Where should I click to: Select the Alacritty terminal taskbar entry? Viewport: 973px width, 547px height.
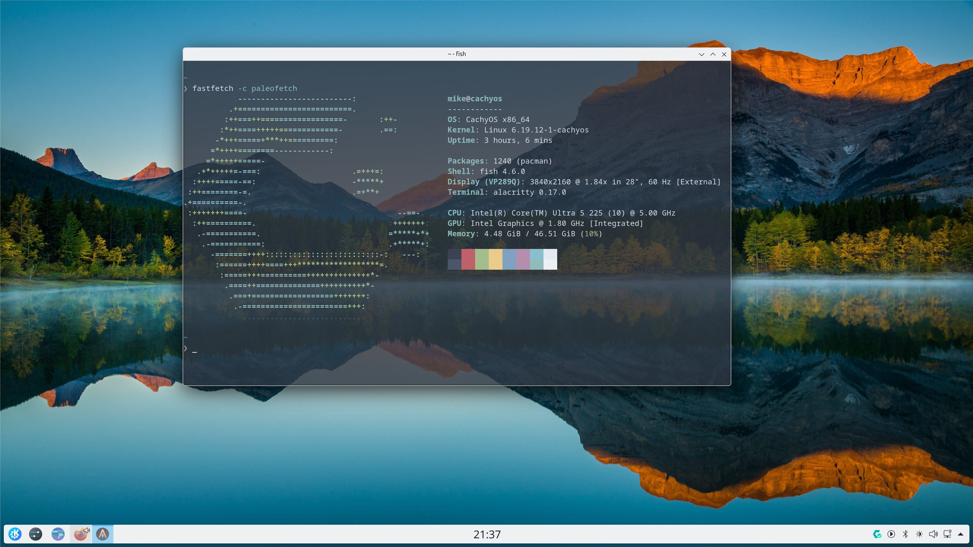(102, 534)
